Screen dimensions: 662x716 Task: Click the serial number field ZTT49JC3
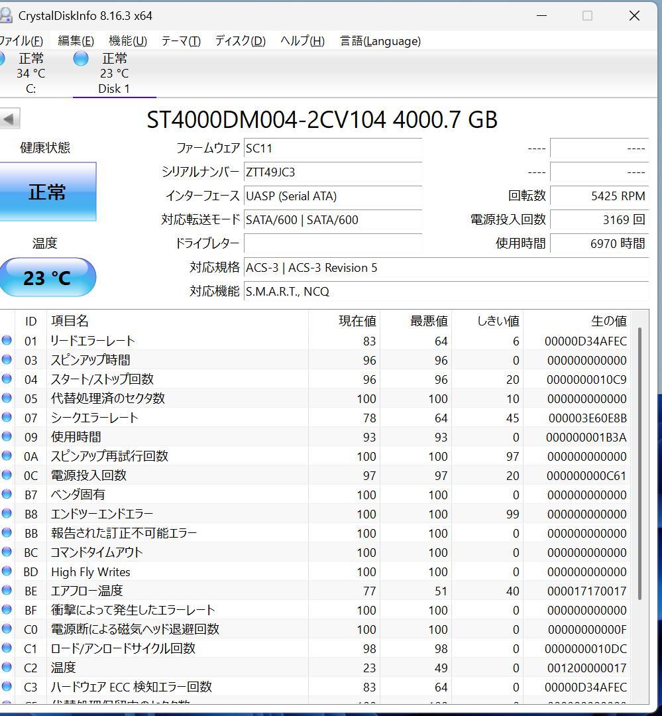click(333, 172)
